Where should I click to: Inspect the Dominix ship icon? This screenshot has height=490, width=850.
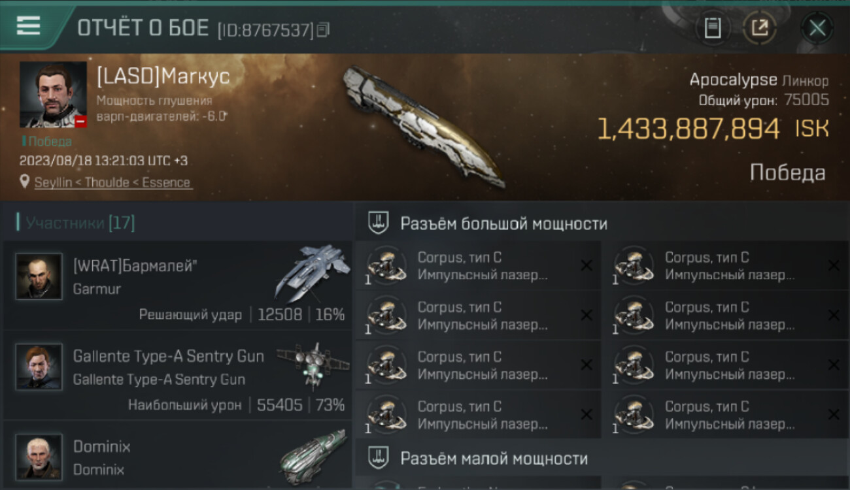click(x=313, y=457)
